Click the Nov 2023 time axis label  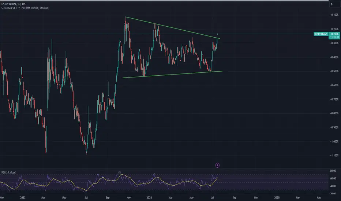(128, 197)
